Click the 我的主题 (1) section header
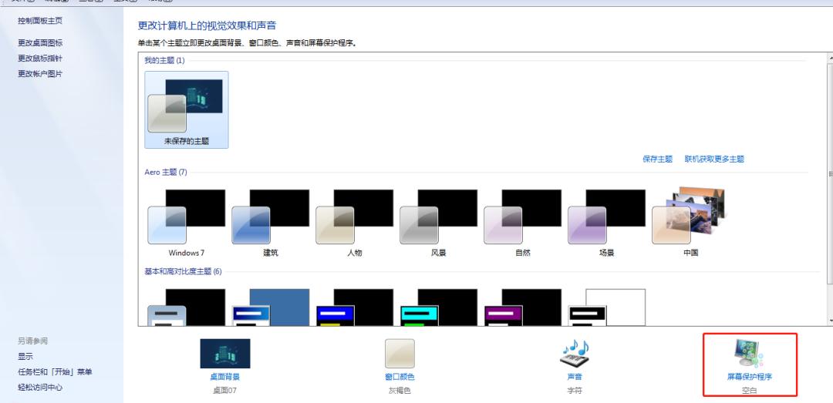833x403 pixels. click(165, 61)
